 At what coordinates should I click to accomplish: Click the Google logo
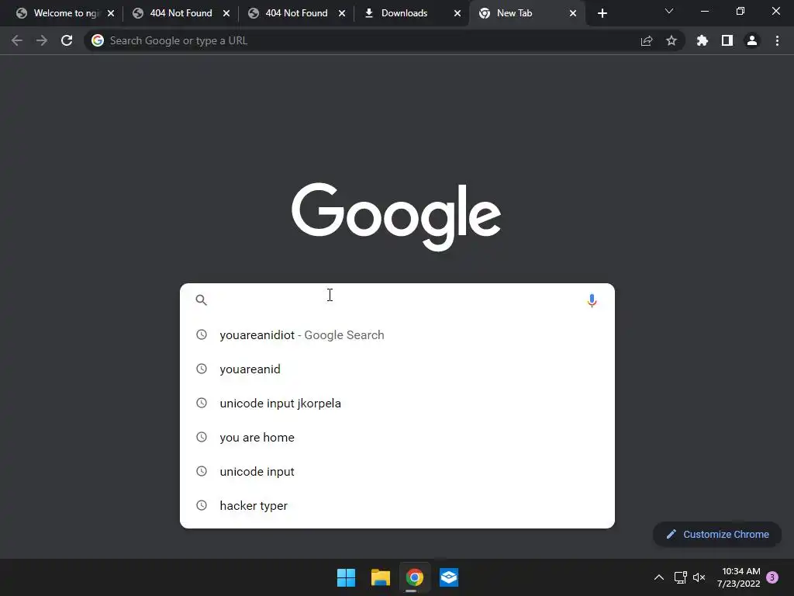point(396,217)
